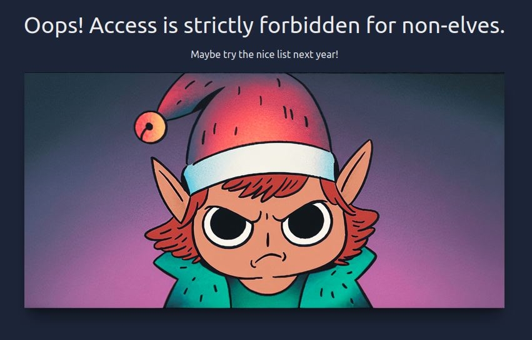Click the red dome of the elf hat
Screen dimensions: 532x340
point(261,115)
